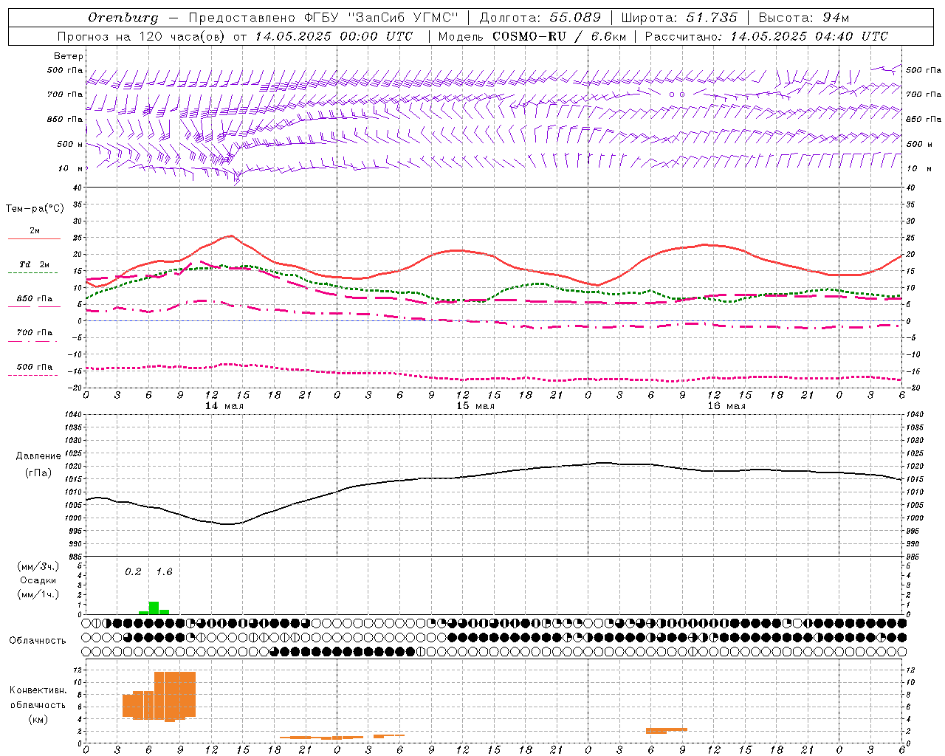This screenshot has height=756, width=945.
Task: Click the Широта: 51.735 value
Action: point(679,18)
